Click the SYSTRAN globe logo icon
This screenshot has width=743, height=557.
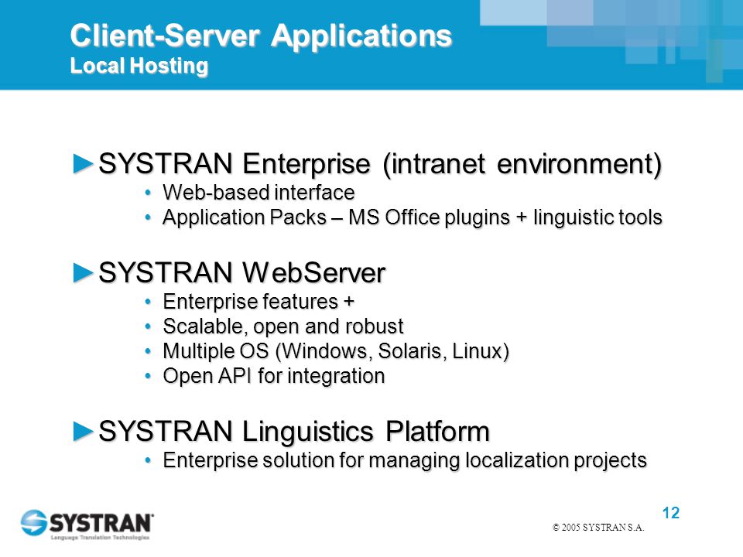coord(33,522)
